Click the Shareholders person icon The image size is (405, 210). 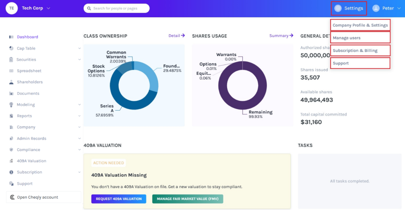pyautogui.click(x=11, y=82)
